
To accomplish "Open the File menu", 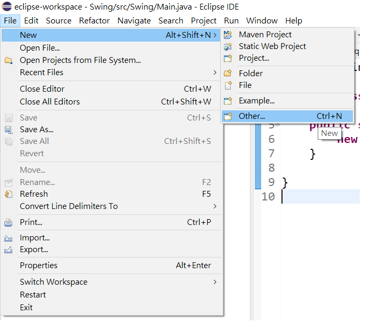I will (x=10, y=21).
